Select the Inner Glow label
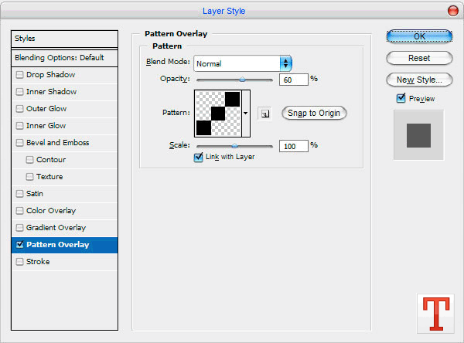This screenshot has height=343, width=464. [46, 126]
